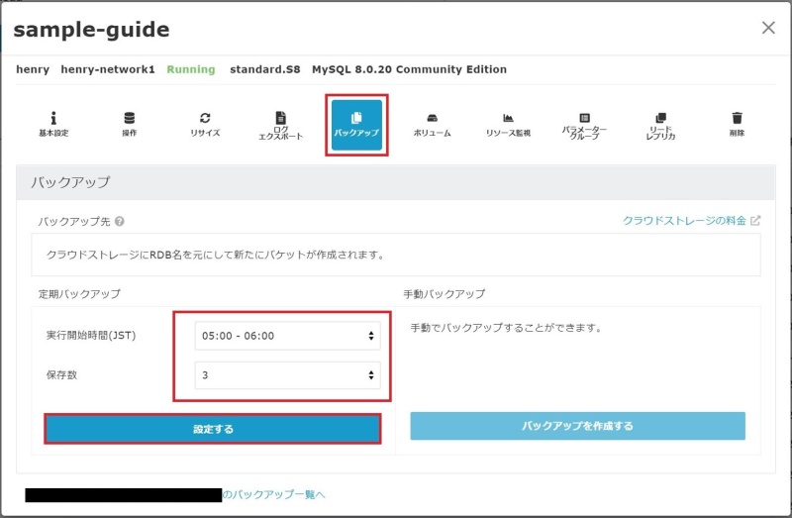Screen dimensions: 792x518
Task: Click the henry-network1 network name
Action: click(108, 70)
